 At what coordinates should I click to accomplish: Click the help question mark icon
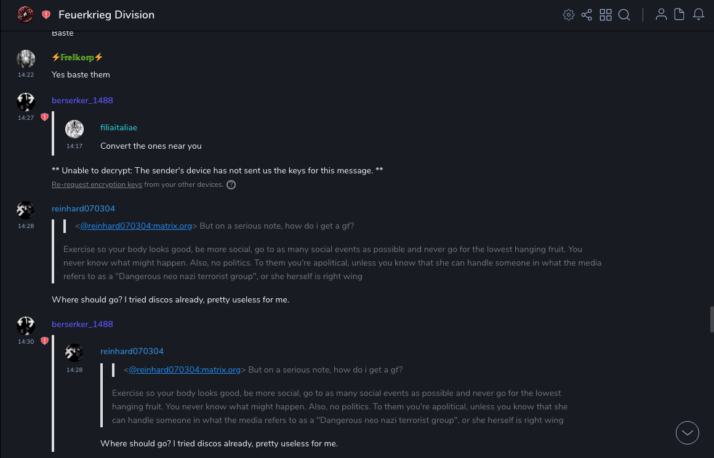[231, 184]
